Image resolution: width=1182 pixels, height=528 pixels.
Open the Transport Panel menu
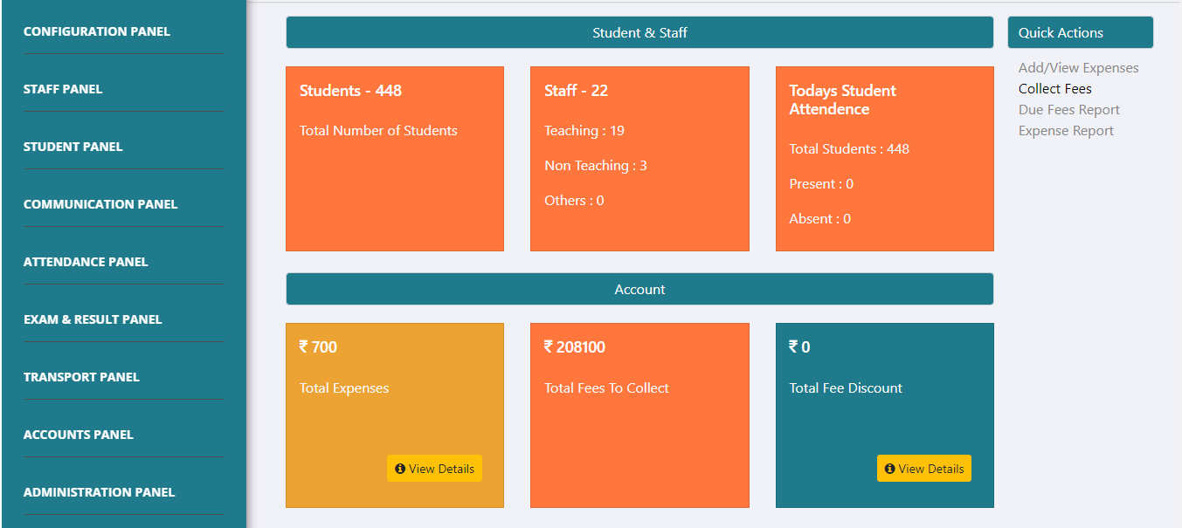tap(81, 377)
